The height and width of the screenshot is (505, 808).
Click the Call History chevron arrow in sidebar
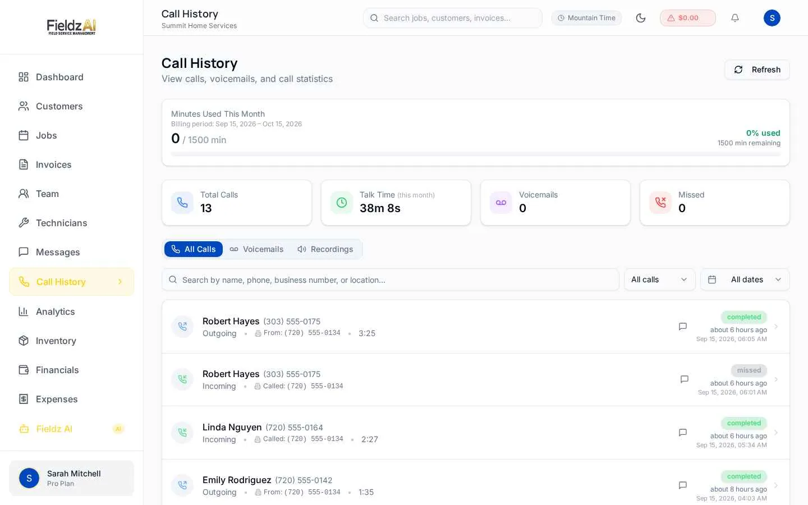click(120, 282)
